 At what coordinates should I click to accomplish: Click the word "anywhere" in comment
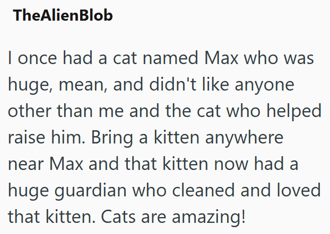(246, 138)
